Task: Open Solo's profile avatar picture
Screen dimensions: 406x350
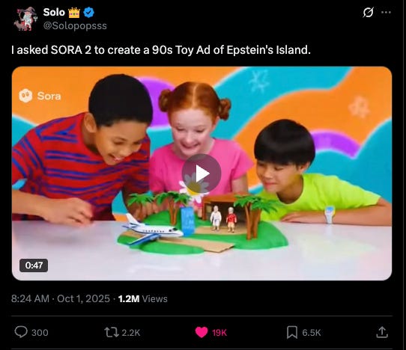Action: click(x=25, y=19)
